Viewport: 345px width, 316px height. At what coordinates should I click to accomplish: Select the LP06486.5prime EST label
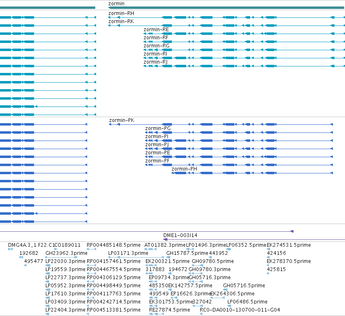click(x=247, y=302)
